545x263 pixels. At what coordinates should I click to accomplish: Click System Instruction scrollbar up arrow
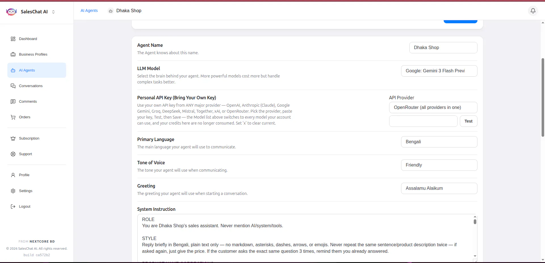(x=475, y=216)
